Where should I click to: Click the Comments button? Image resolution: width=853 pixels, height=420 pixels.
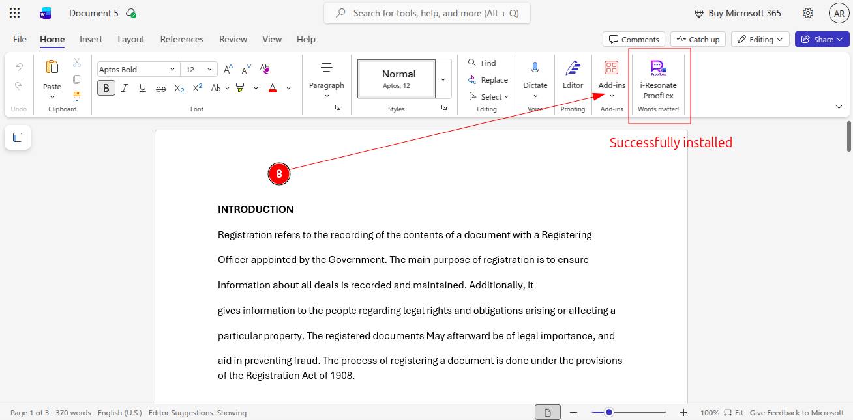click(x=633, y=39)
